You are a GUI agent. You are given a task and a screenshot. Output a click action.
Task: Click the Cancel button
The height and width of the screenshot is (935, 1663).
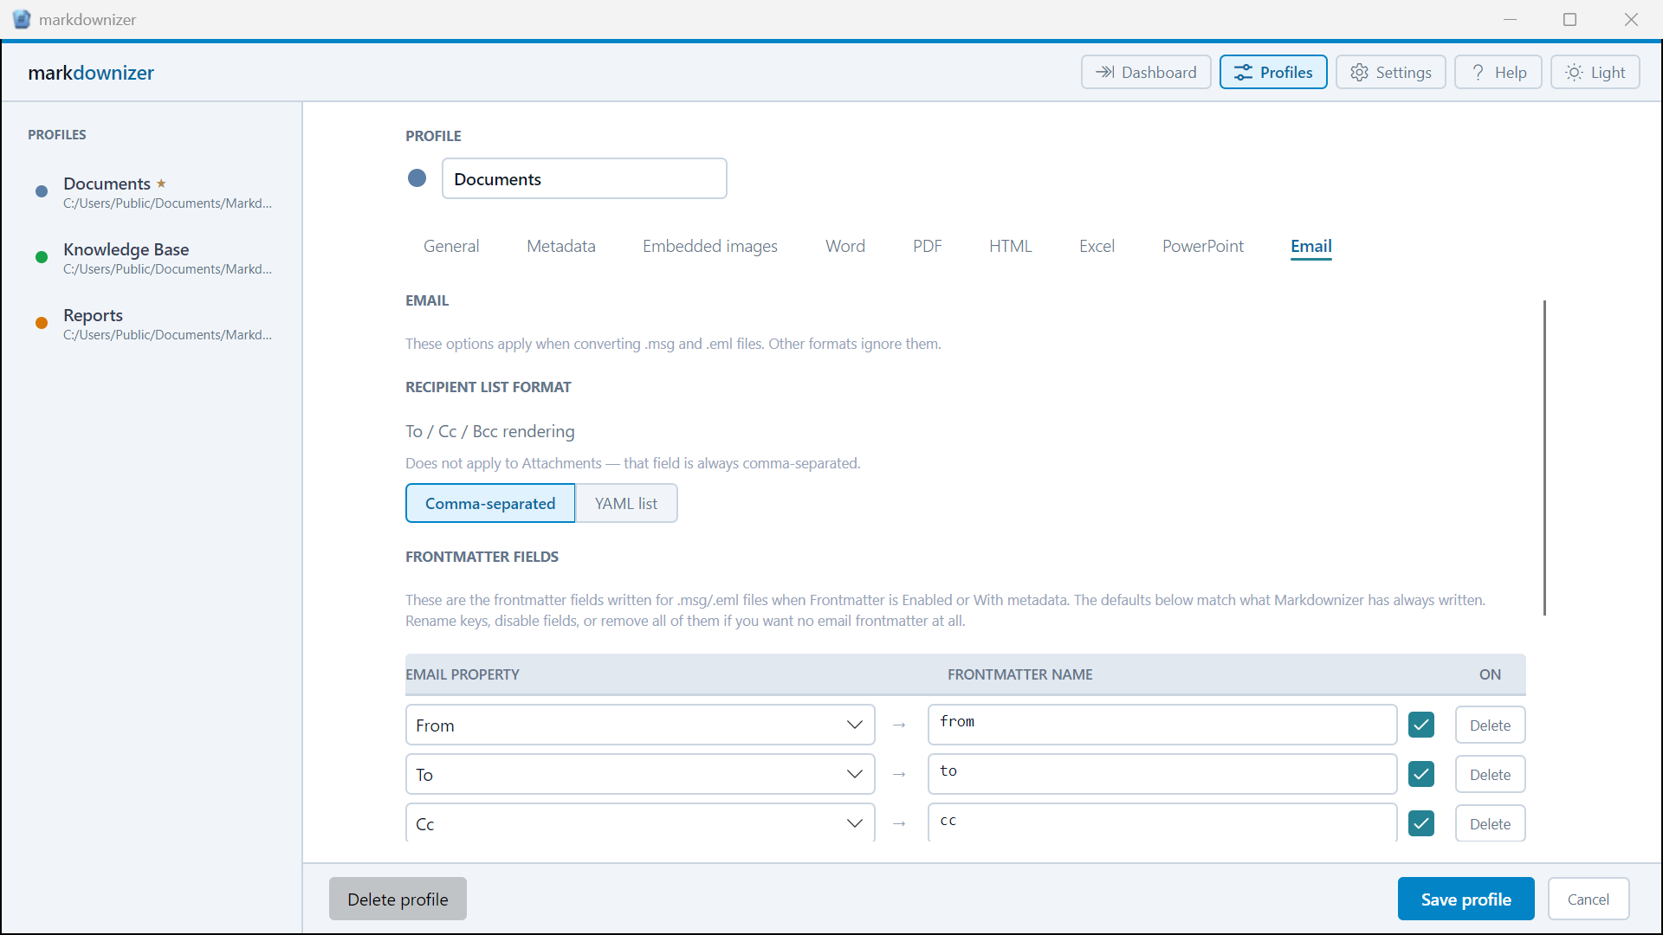[1589, 899]
